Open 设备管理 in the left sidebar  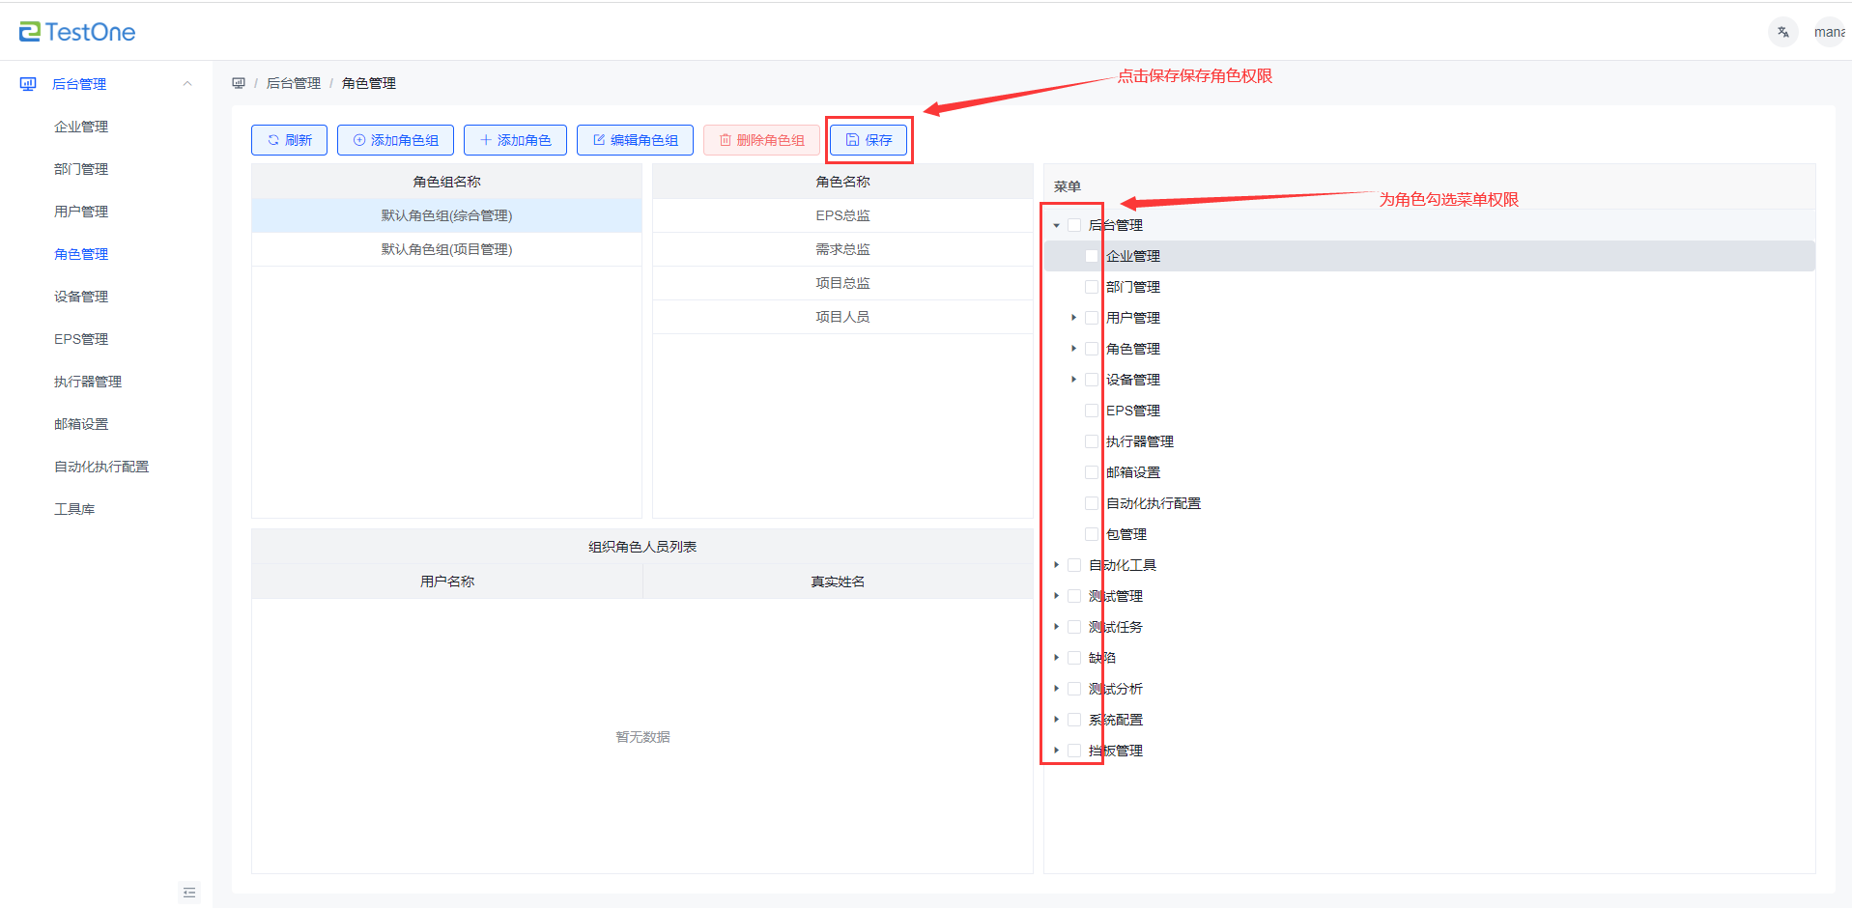click(81, 297)
